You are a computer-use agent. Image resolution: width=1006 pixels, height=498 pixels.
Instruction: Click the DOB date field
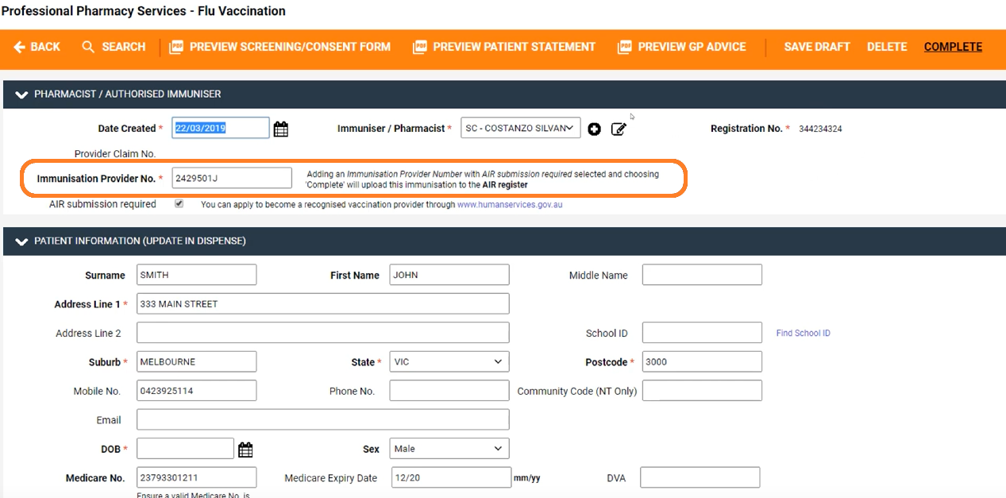(x=185, y=449)
